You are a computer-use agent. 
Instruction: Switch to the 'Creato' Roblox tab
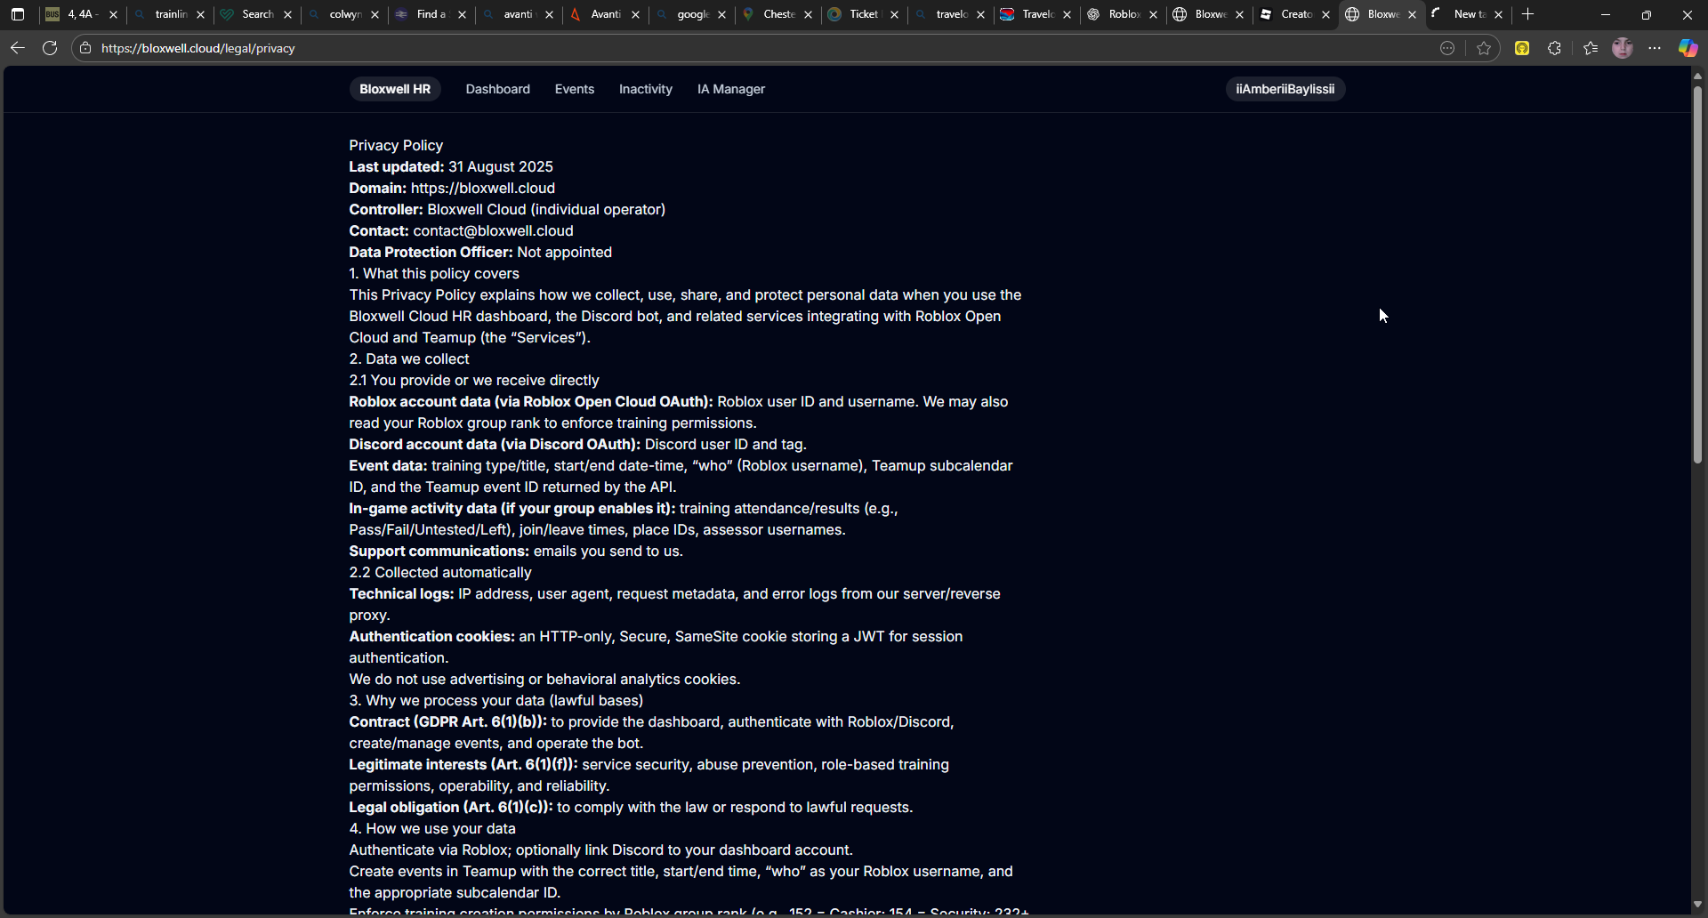[1294, 14]
